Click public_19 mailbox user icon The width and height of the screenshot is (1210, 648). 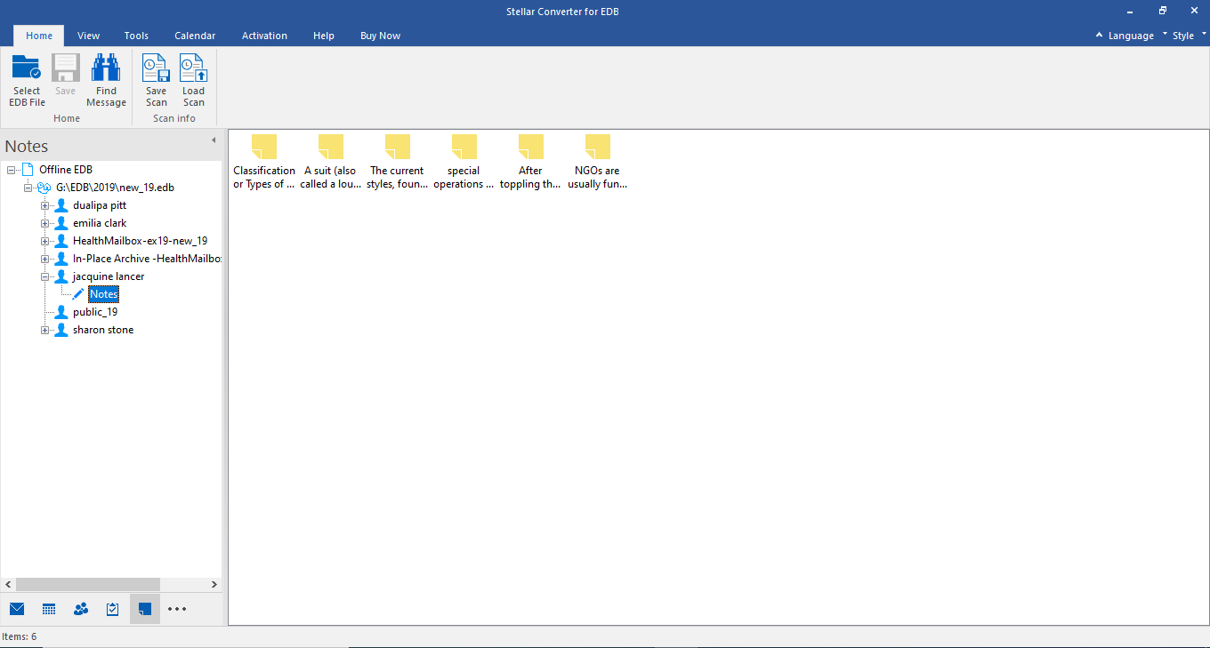61,312
